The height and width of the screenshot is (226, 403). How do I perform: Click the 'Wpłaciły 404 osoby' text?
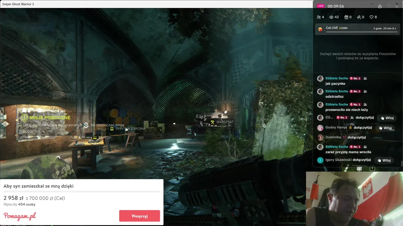pyautogui.click(x=19, y=204)
